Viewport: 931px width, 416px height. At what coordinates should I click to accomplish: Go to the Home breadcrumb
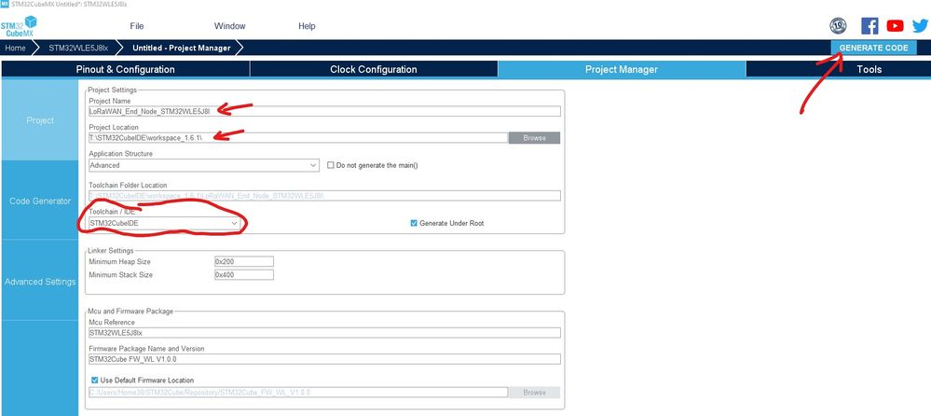[x=16, y=48]
